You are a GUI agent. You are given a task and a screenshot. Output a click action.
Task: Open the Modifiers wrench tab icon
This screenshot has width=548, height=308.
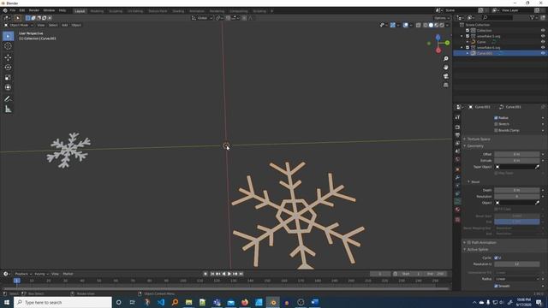click(x=457, y=178)
